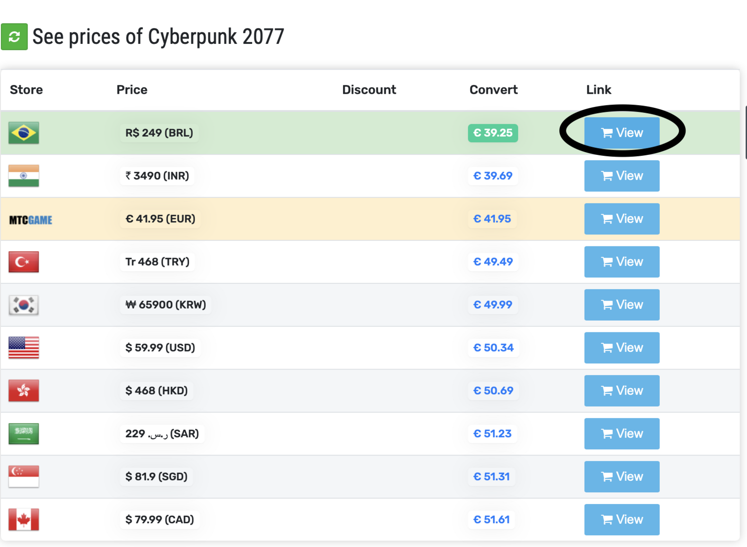Click the India flag store icon
Screen dimensions: 747x547
(x=24, y=176)
